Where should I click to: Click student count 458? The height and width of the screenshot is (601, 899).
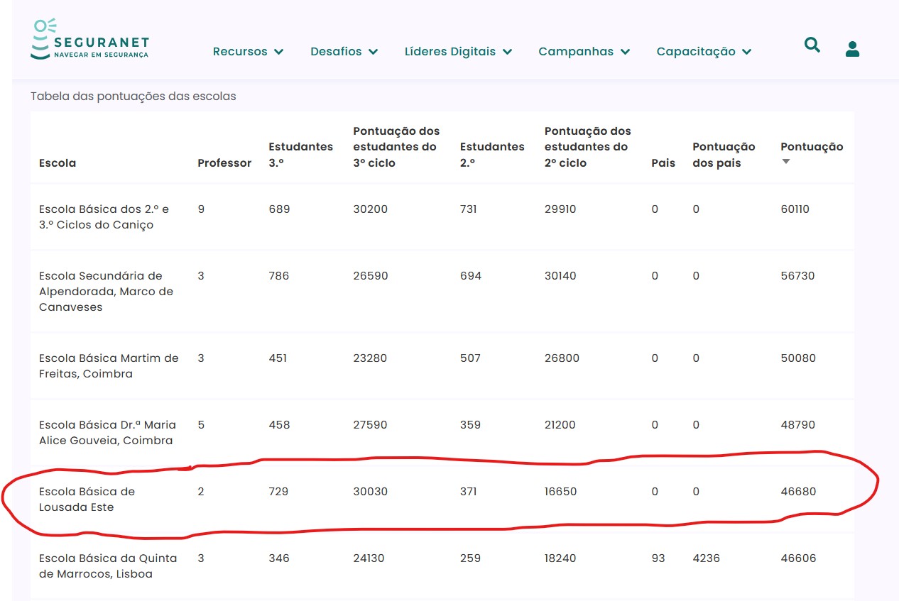click(x=278, y=425)
